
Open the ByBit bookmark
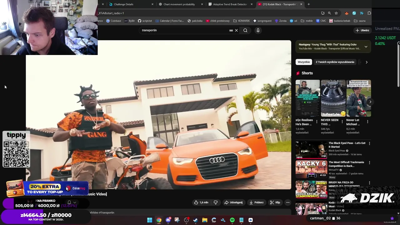click(129, 21)
